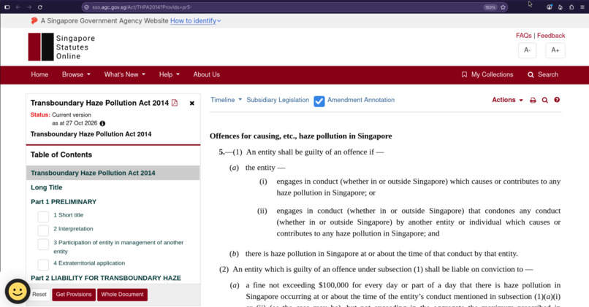
Task: Open Long Title in table of contents
Action: click(47, 187)
